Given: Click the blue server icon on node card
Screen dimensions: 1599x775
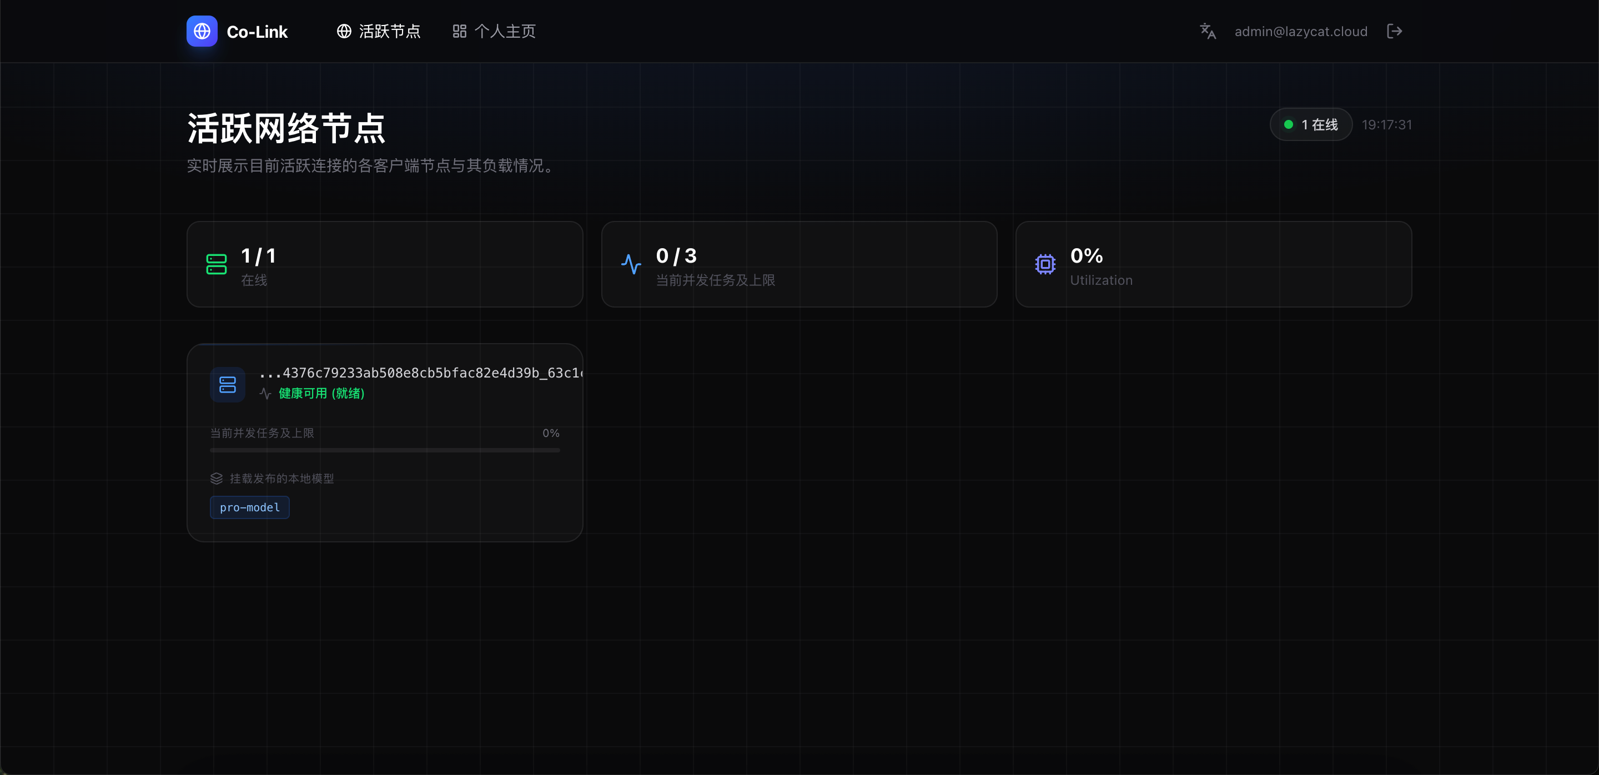Looking at the screenshot, I should (228, 385).
